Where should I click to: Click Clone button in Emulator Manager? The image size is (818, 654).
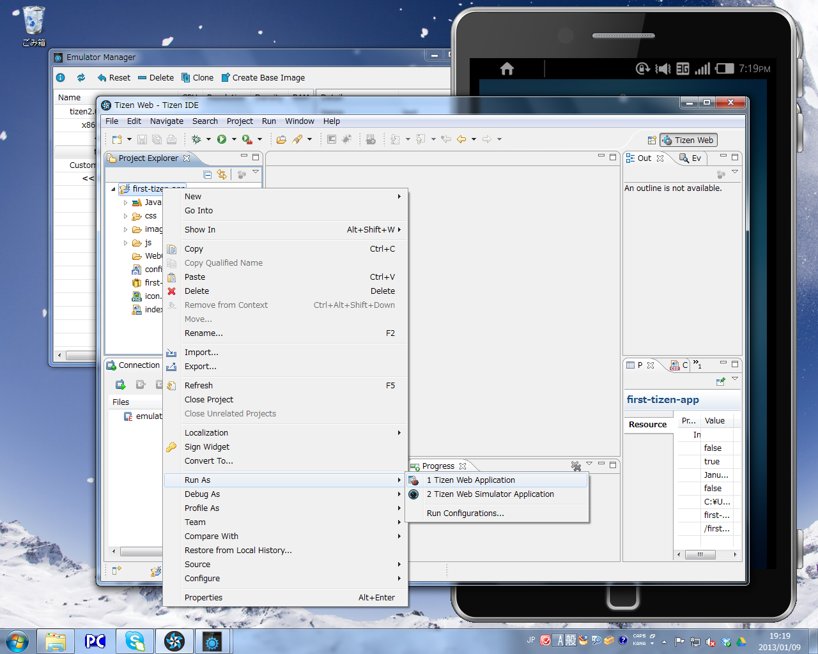(197, 78)
